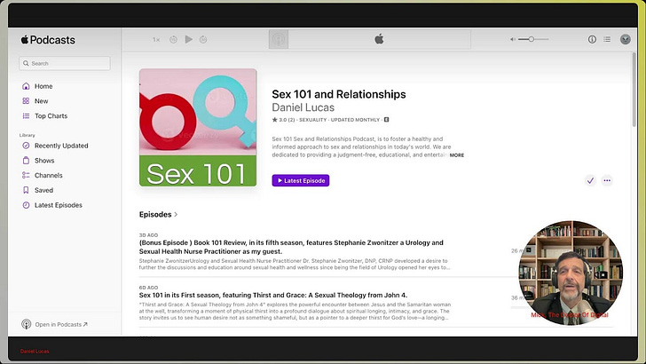The image size is (646, 364).
Task: Expand the Episodes section chevron
Action: [x=176, y=214]
